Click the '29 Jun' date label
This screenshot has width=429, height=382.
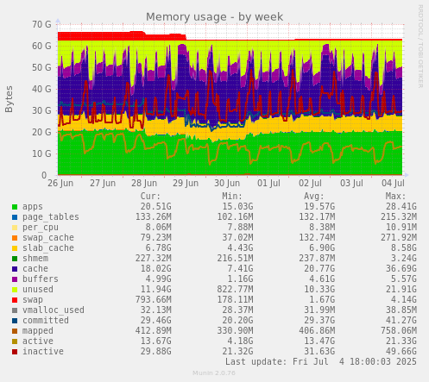pyautogui.click(x=186, y=183)
